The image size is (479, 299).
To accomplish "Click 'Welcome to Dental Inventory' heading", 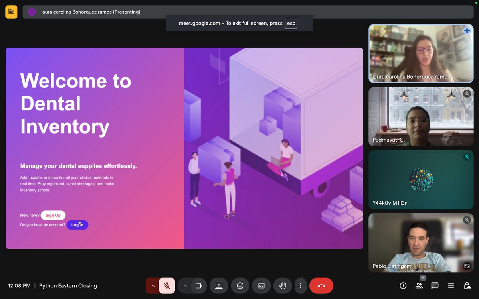I will pyautogui.click(x=76, y=104).
